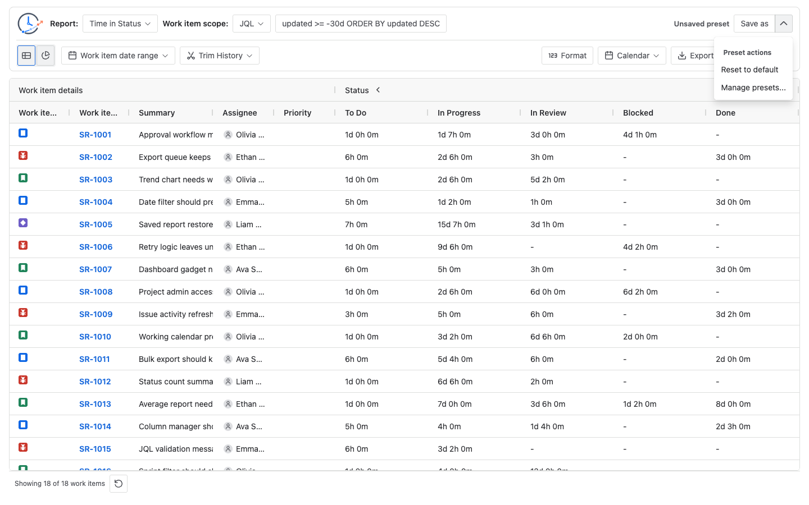The height and width of the screenshot is (505, 809).
Task: Click the task type icon for SR-1004
Action: click(x=23, y=200)
